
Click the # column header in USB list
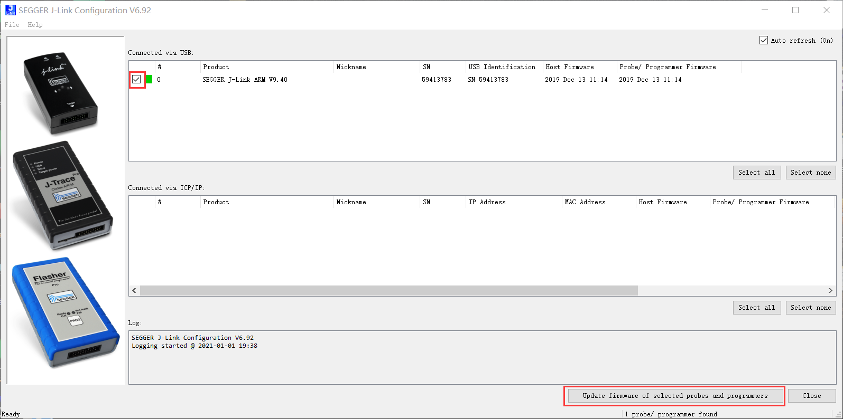178,67
